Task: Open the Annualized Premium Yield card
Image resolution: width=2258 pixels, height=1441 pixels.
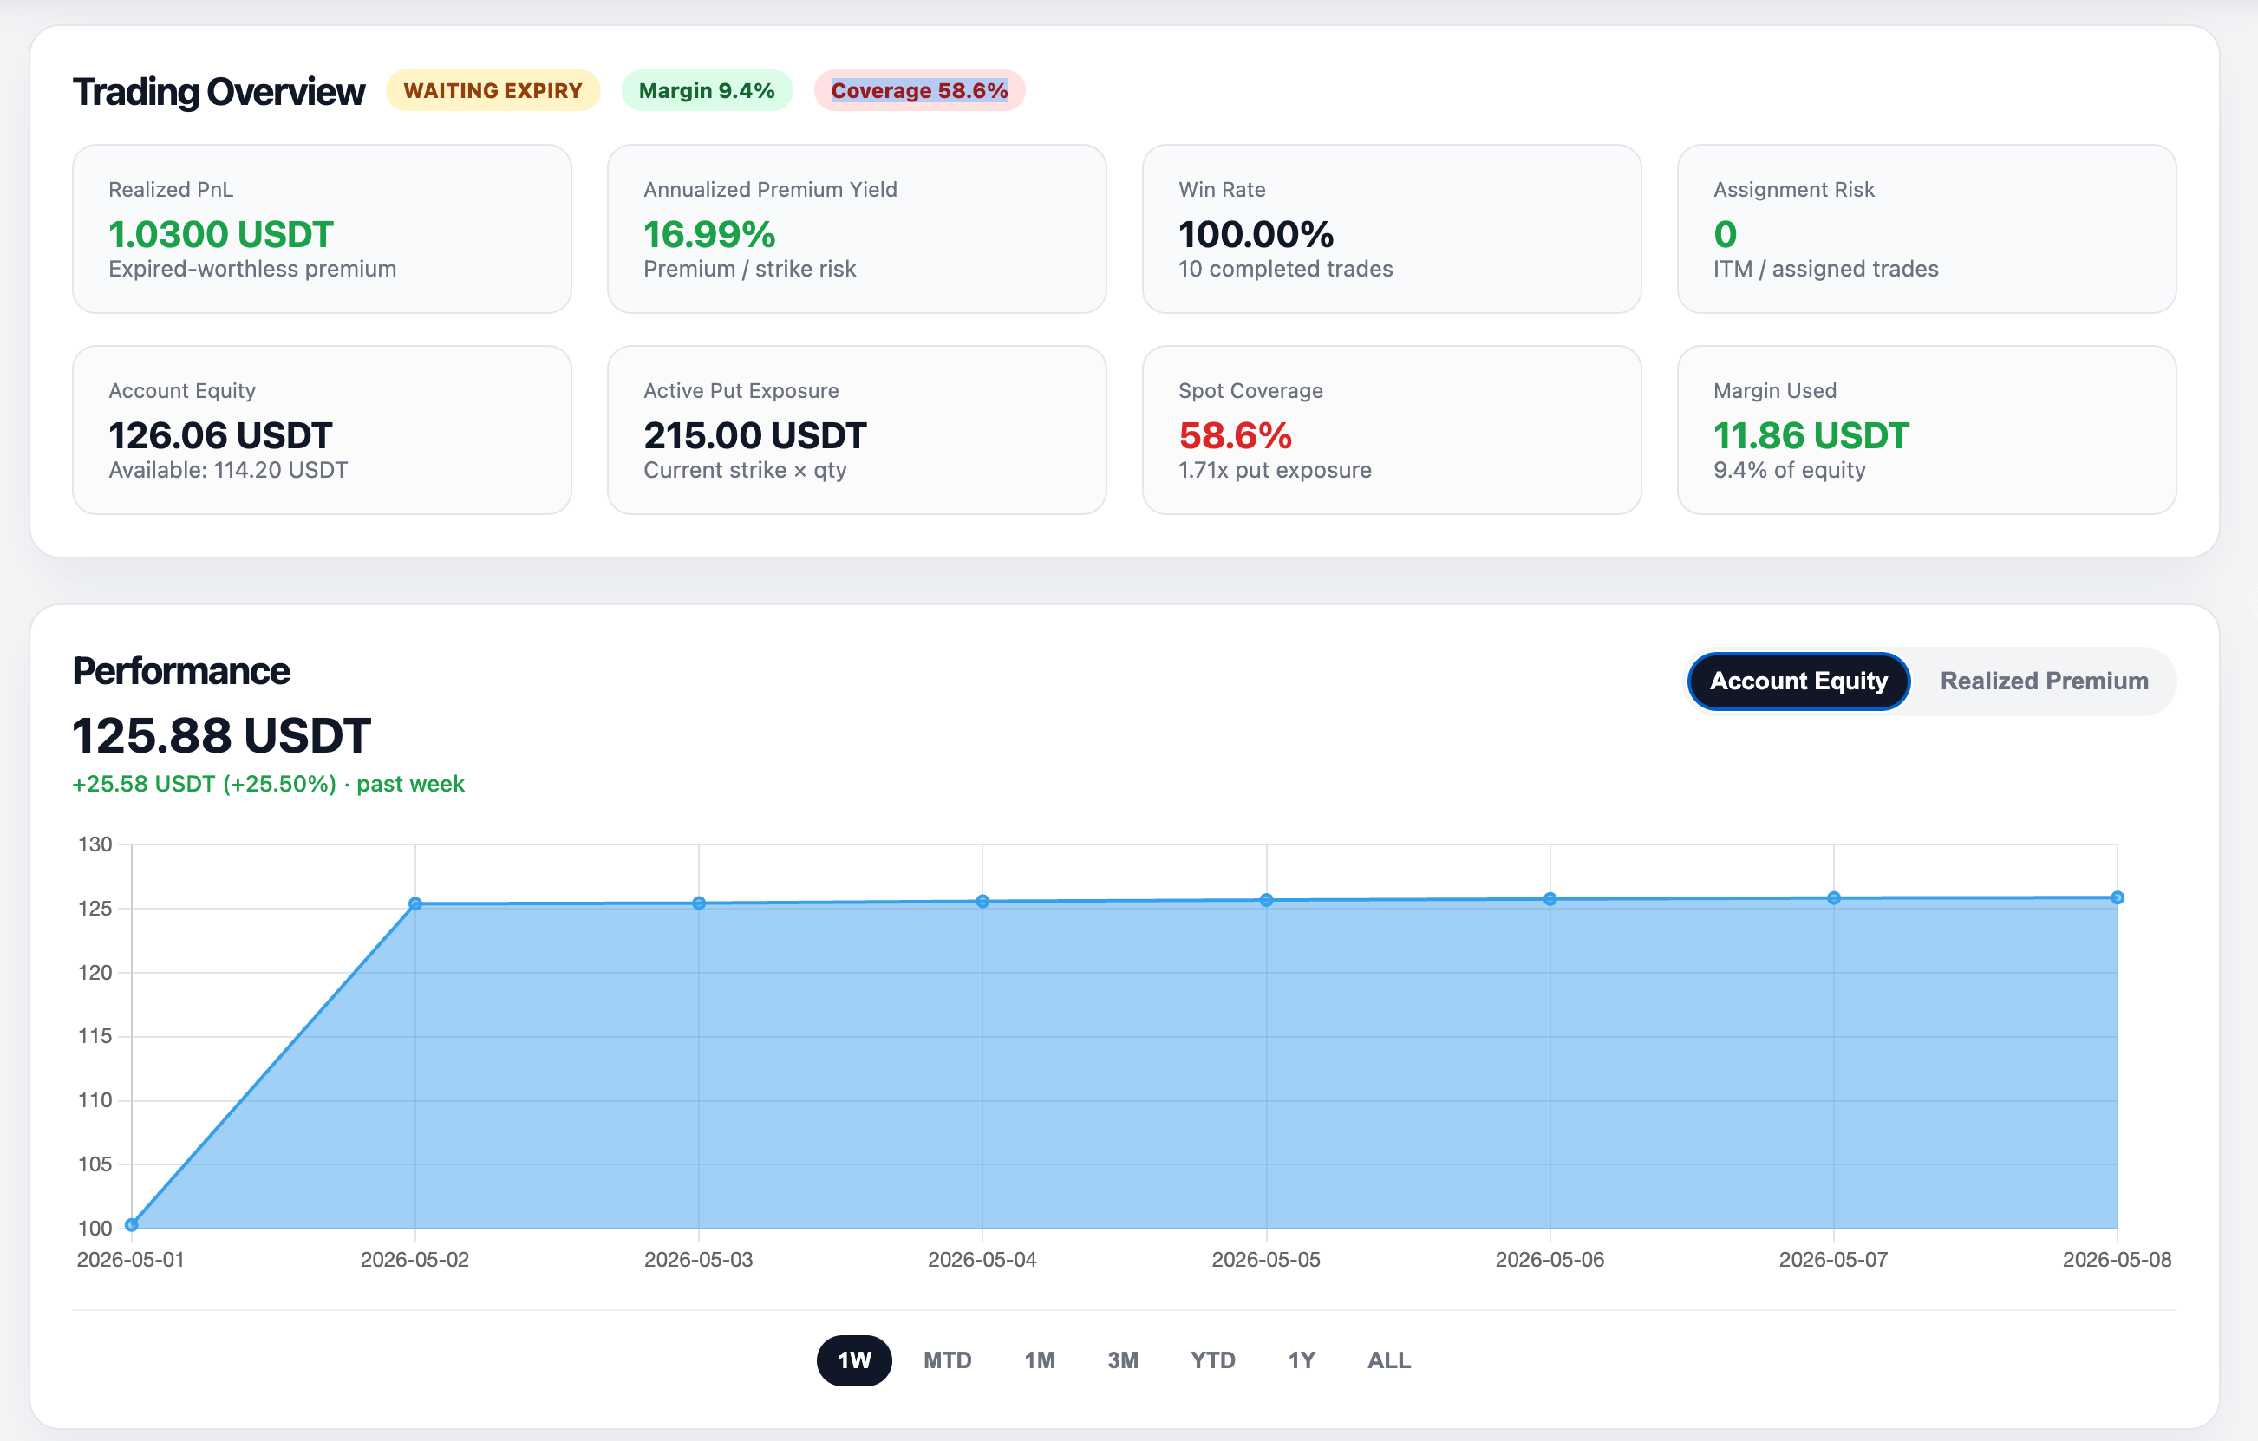Action: click(857, 229)
